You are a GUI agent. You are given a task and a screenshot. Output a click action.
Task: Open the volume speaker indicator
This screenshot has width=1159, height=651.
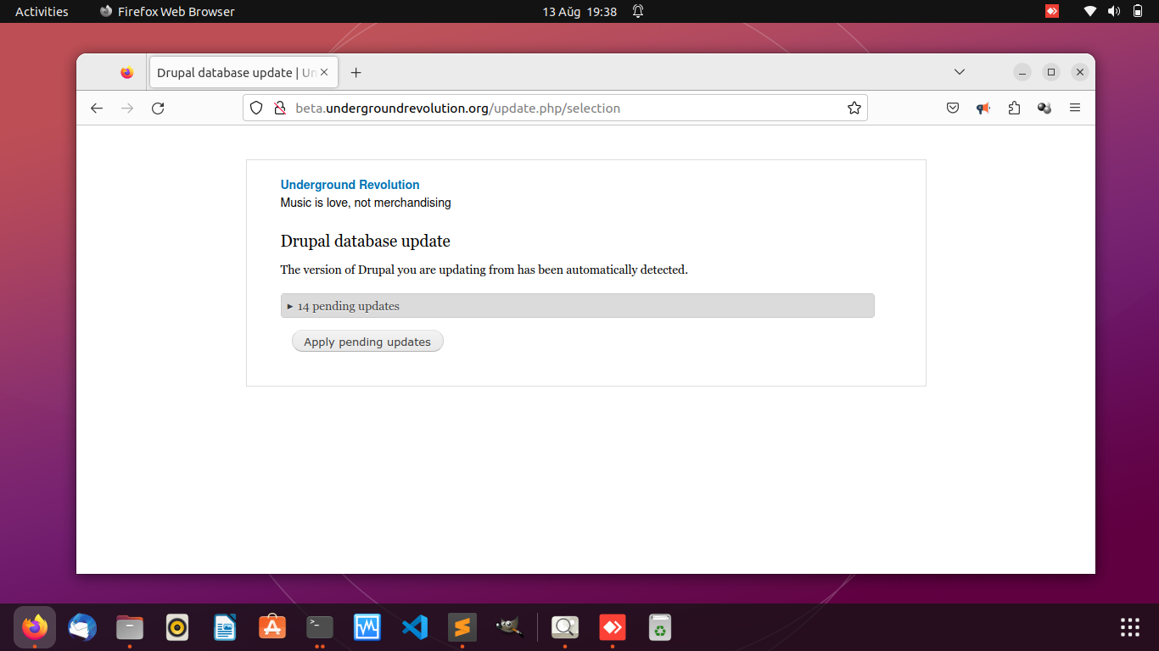click(1114, 12)
